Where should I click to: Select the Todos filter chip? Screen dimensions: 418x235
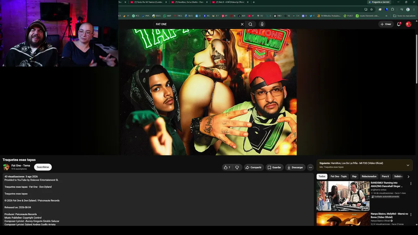[x=322, y=177]
